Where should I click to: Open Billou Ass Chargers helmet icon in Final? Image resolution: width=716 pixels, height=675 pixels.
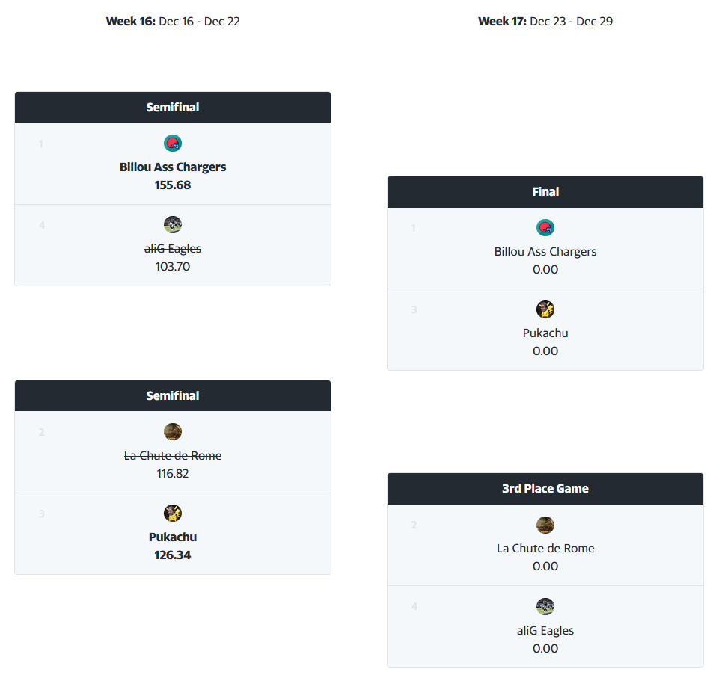(x=545, y=228)
